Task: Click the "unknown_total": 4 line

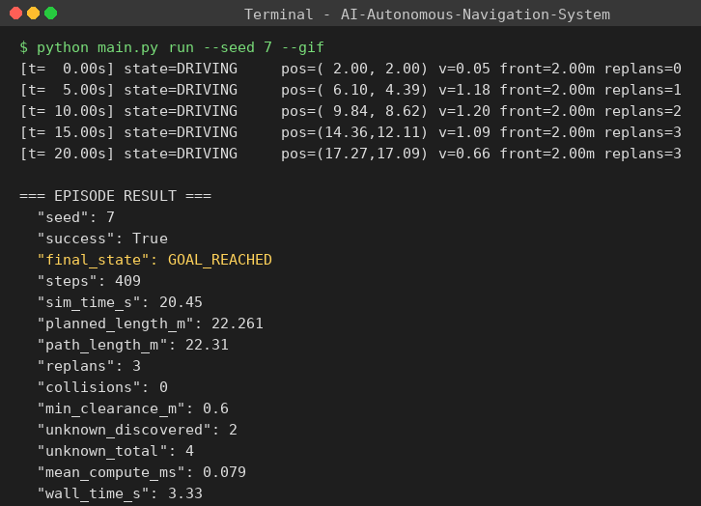Action: (115, 451)
